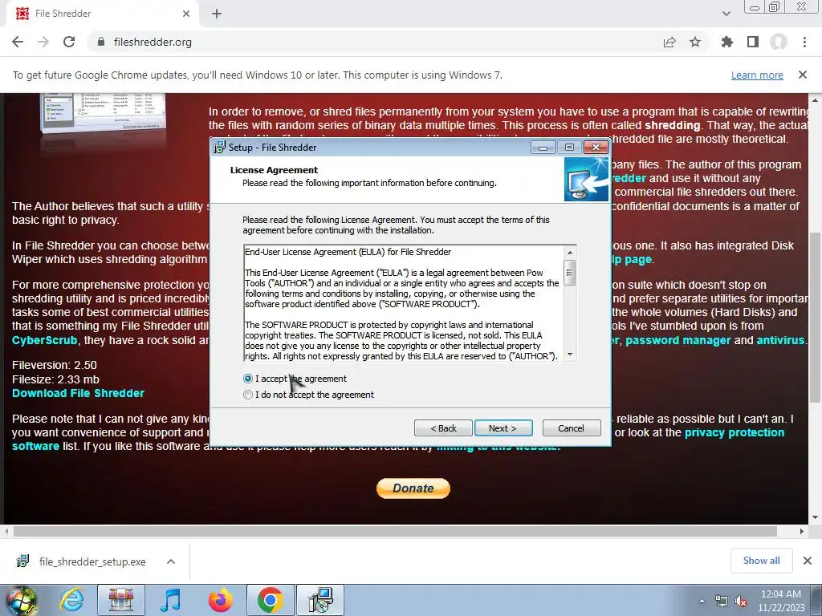
Task: Click the license text scroll up arrow
Action: pyautogui.click(x=570, y=253)
